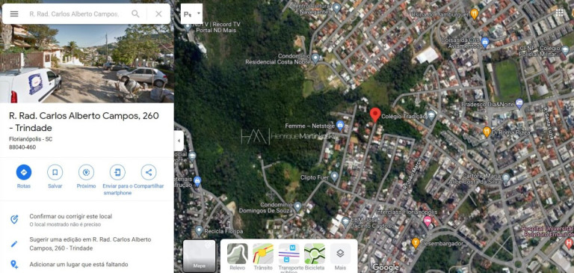Click the Centro Cultural Navegantes marker
This screenshot has height=273, width=574.
pos(337,7)
